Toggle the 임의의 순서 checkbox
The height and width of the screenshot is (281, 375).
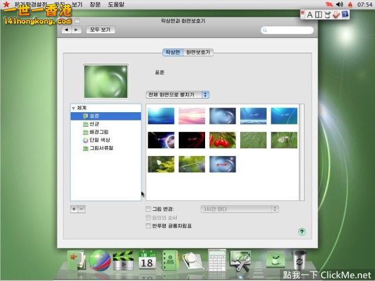(x=148, y=217)
